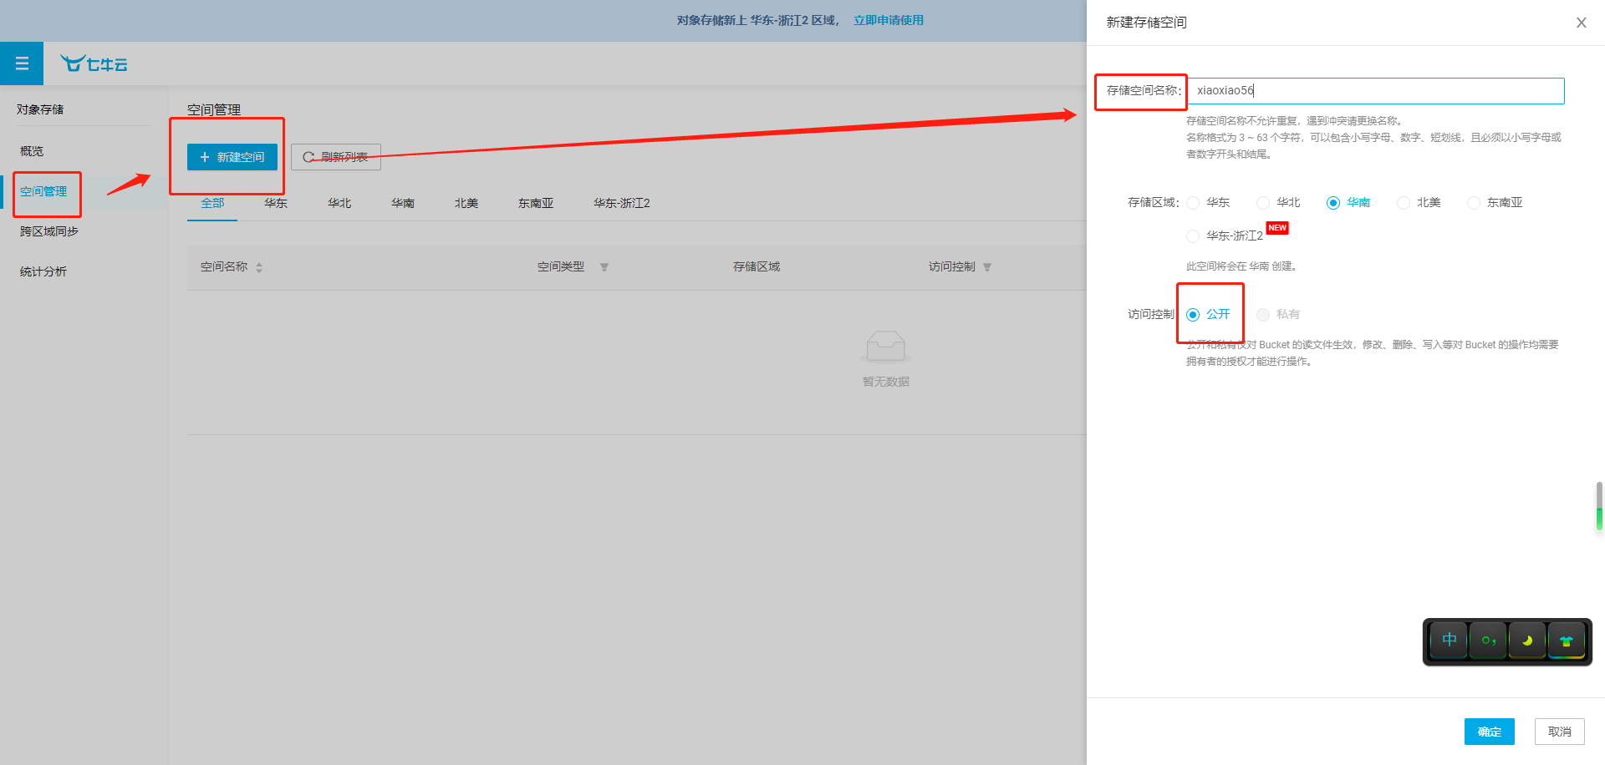This screenshot has width=1605, height=765.
Task: Switch to the 全部 tab
Action: (x=212, y=203)
